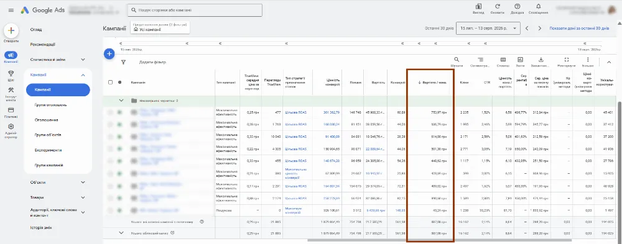Tick the select-all checkbox in table header
Image resolution: width=622 pixels, height=244 pixels.
coord(111,83)
